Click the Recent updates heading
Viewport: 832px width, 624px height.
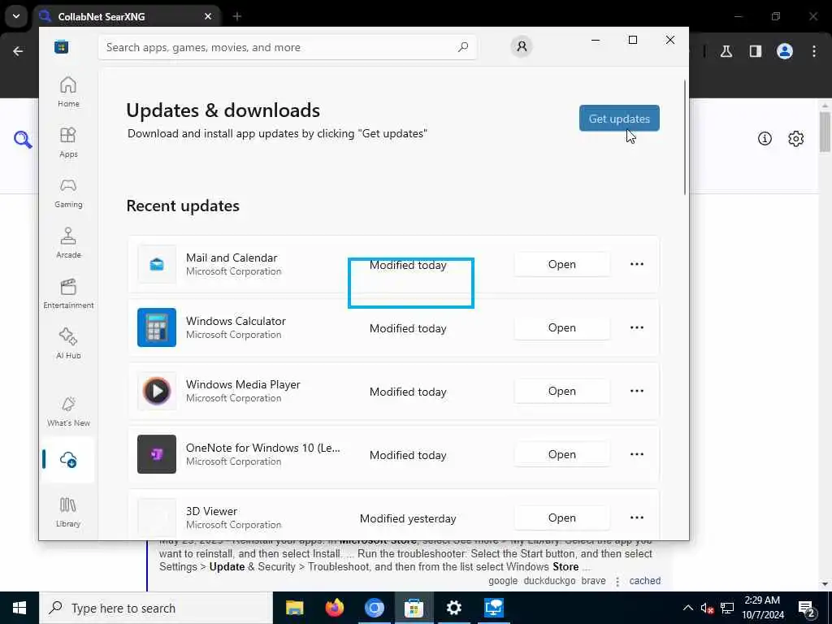[183, 206]
